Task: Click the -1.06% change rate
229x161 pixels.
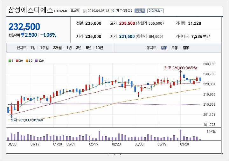Action: (x=48, y=35)
